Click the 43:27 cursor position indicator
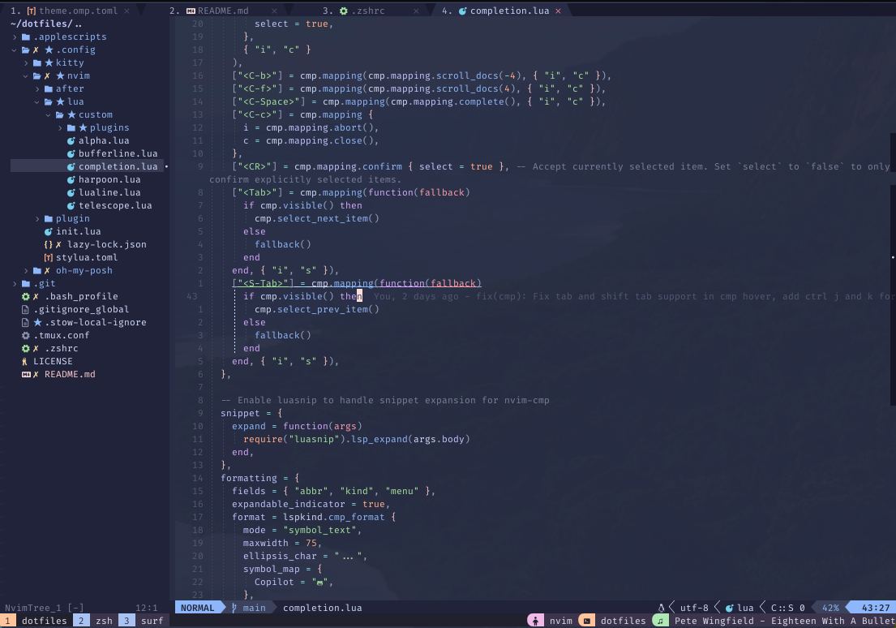The image size is (896, 628). tap(876, 608)
